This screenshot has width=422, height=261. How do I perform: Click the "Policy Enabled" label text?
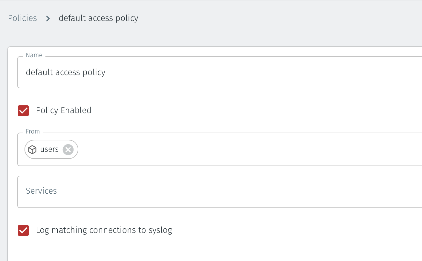point(64,110)
